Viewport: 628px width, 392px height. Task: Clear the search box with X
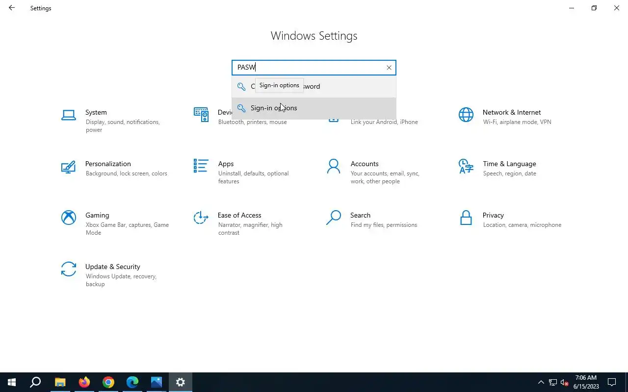pyautogui.click(x=389, y=68)
